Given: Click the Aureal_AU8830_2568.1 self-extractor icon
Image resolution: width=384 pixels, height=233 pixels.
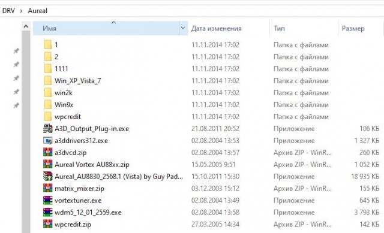Looking at the screenshot, I should (48, 176).
